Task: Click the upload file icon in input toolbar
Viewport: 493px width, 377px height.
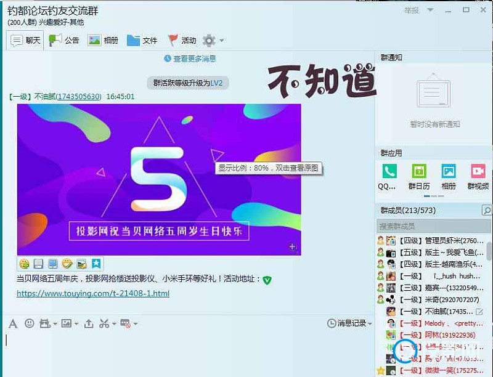Action: (x=88, y=323)
